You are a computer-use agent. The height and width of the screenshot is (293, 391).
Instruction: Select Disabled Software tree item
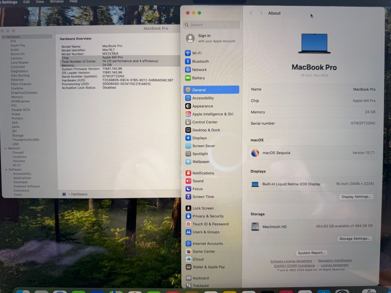tap(27, 186)
